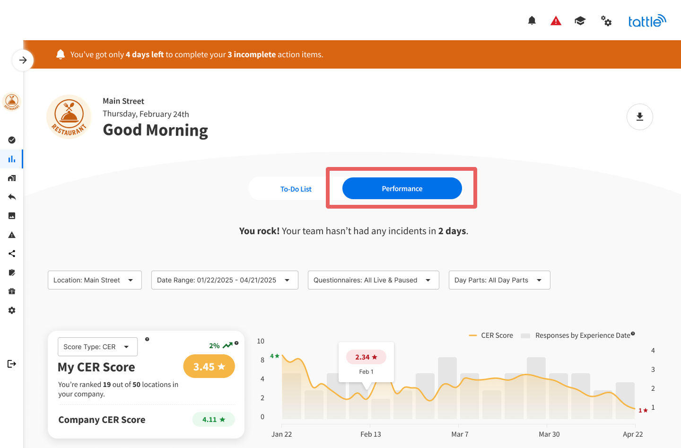681x448 pixels.
Task: Open the graduation cap training icon
Action: (x=580, y=21)
